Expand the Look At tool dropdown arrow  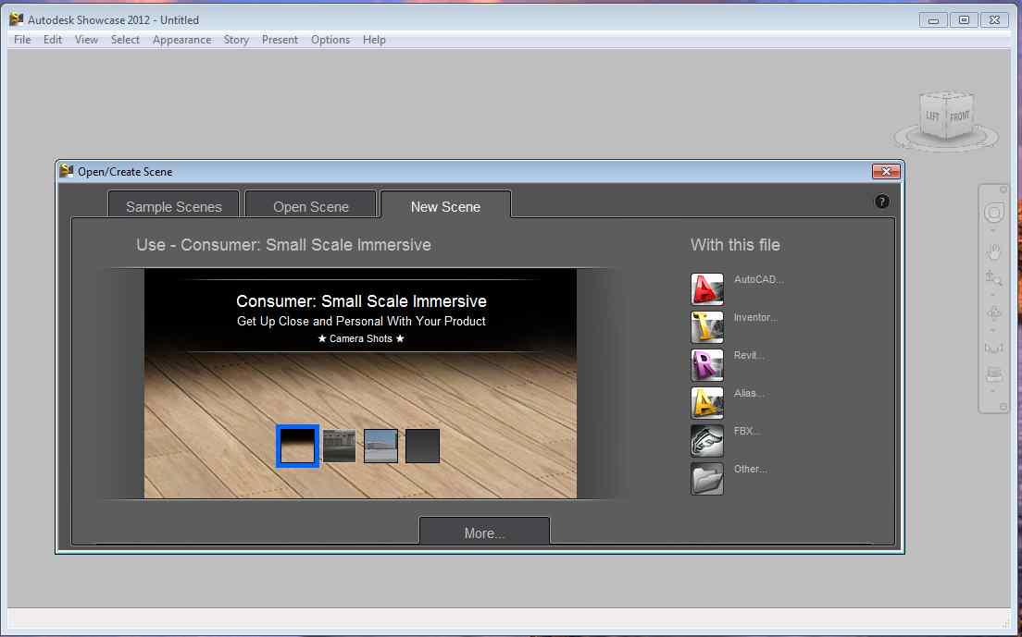click(x=994, y=391)
